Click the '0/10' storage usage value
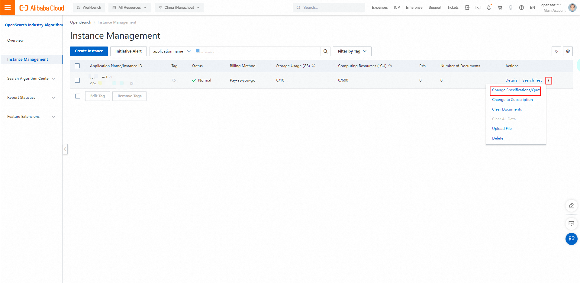The height and width of the screenshot is (283, 580). pyautogui.click(x=280, y=80)
